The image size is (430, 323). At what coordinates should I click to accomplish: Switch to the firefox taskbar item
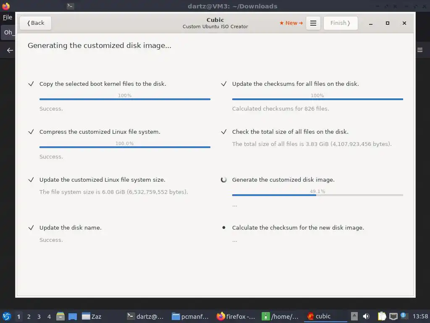pyautogui.click(x=236, y=316)
